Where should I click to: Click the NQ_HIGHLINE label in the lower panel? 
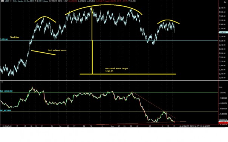tap(6, 91)
